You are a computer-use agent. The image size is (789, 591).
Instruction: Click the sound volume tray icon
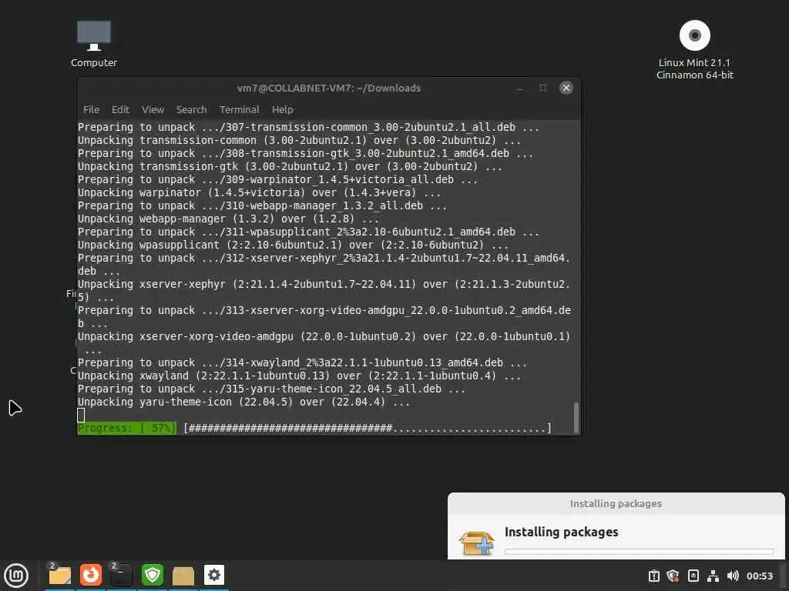734,576
